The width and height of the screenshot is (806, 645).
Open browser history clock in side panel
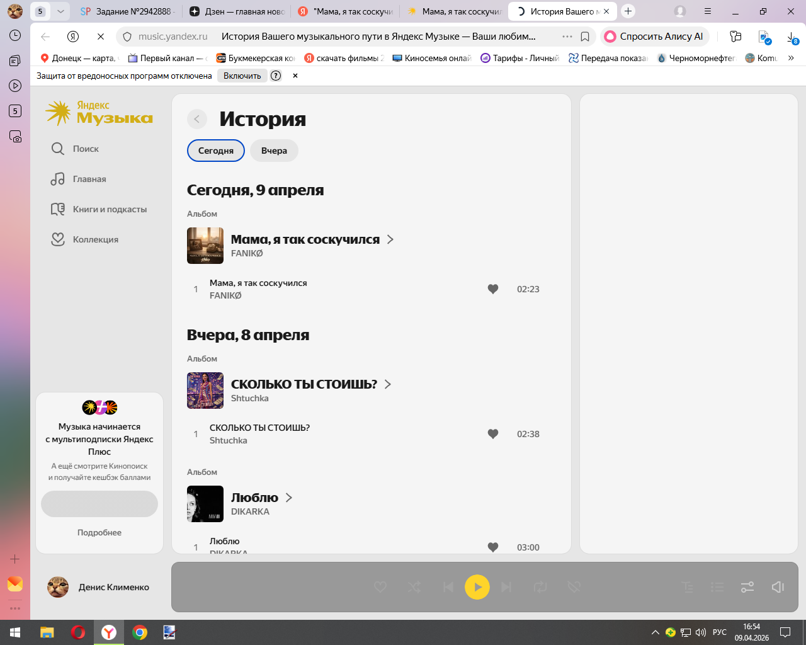[x=15, y=35]
